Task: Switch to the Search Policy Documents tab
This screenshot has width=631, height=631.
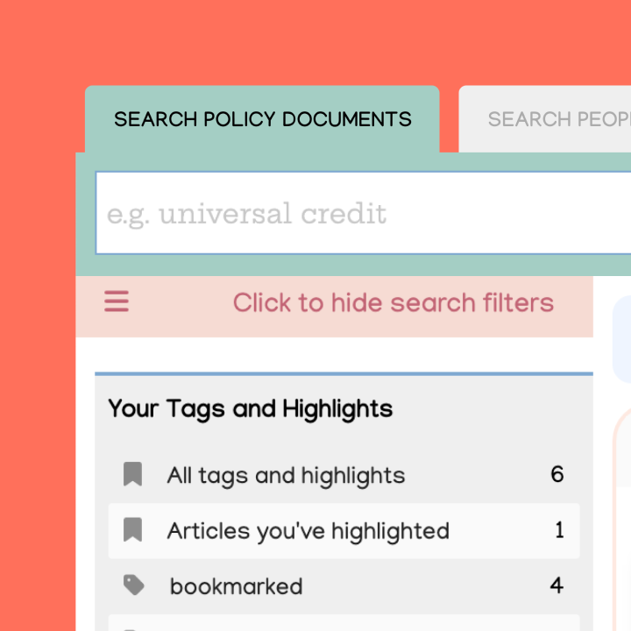Action: coord(262,119)
